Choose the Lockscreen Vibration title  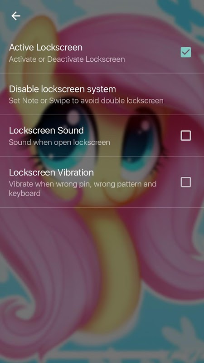pos(51,172)
